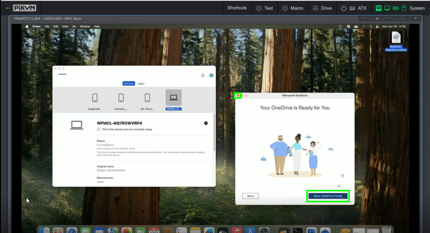Image resolution: width=430 pixels, height=233 pixels.
Task: Open Apple TV from the Dock
Action: (x=223, y=230)
